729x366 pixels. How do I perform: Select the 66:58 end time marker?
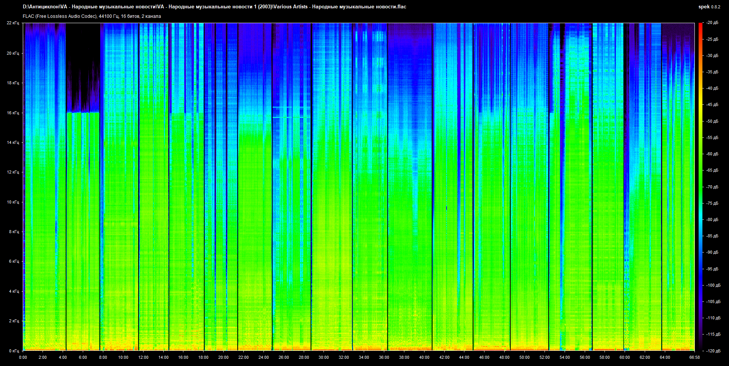tap(694, 357)
